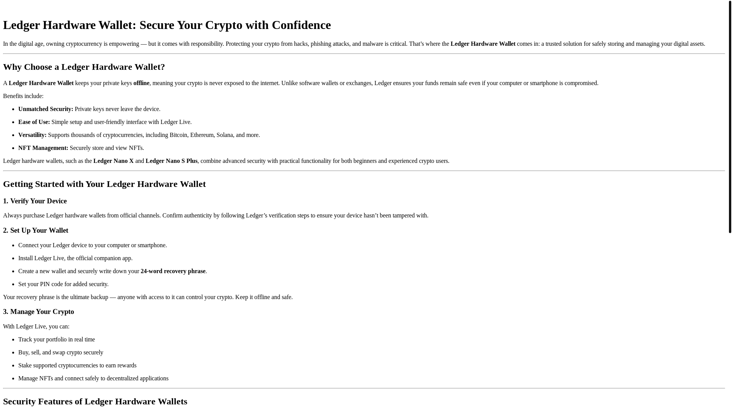Click the scrollbar track below the thumb
This screenshot has width=732, height=412.
point(730,322)
